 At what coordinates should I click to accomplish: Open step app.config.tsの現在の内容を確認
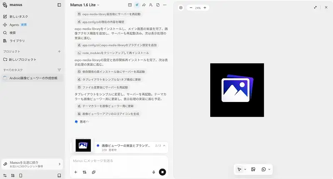(101, 22)
